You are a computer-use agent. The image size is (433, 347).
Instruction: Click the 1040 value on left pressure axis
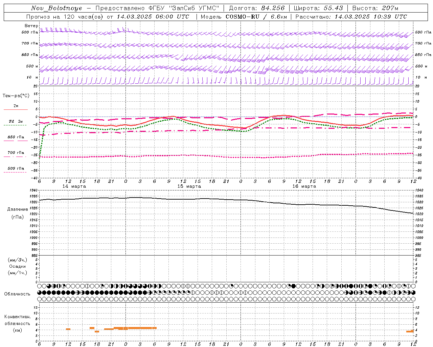pyautogui.click(x=34, y=190)
